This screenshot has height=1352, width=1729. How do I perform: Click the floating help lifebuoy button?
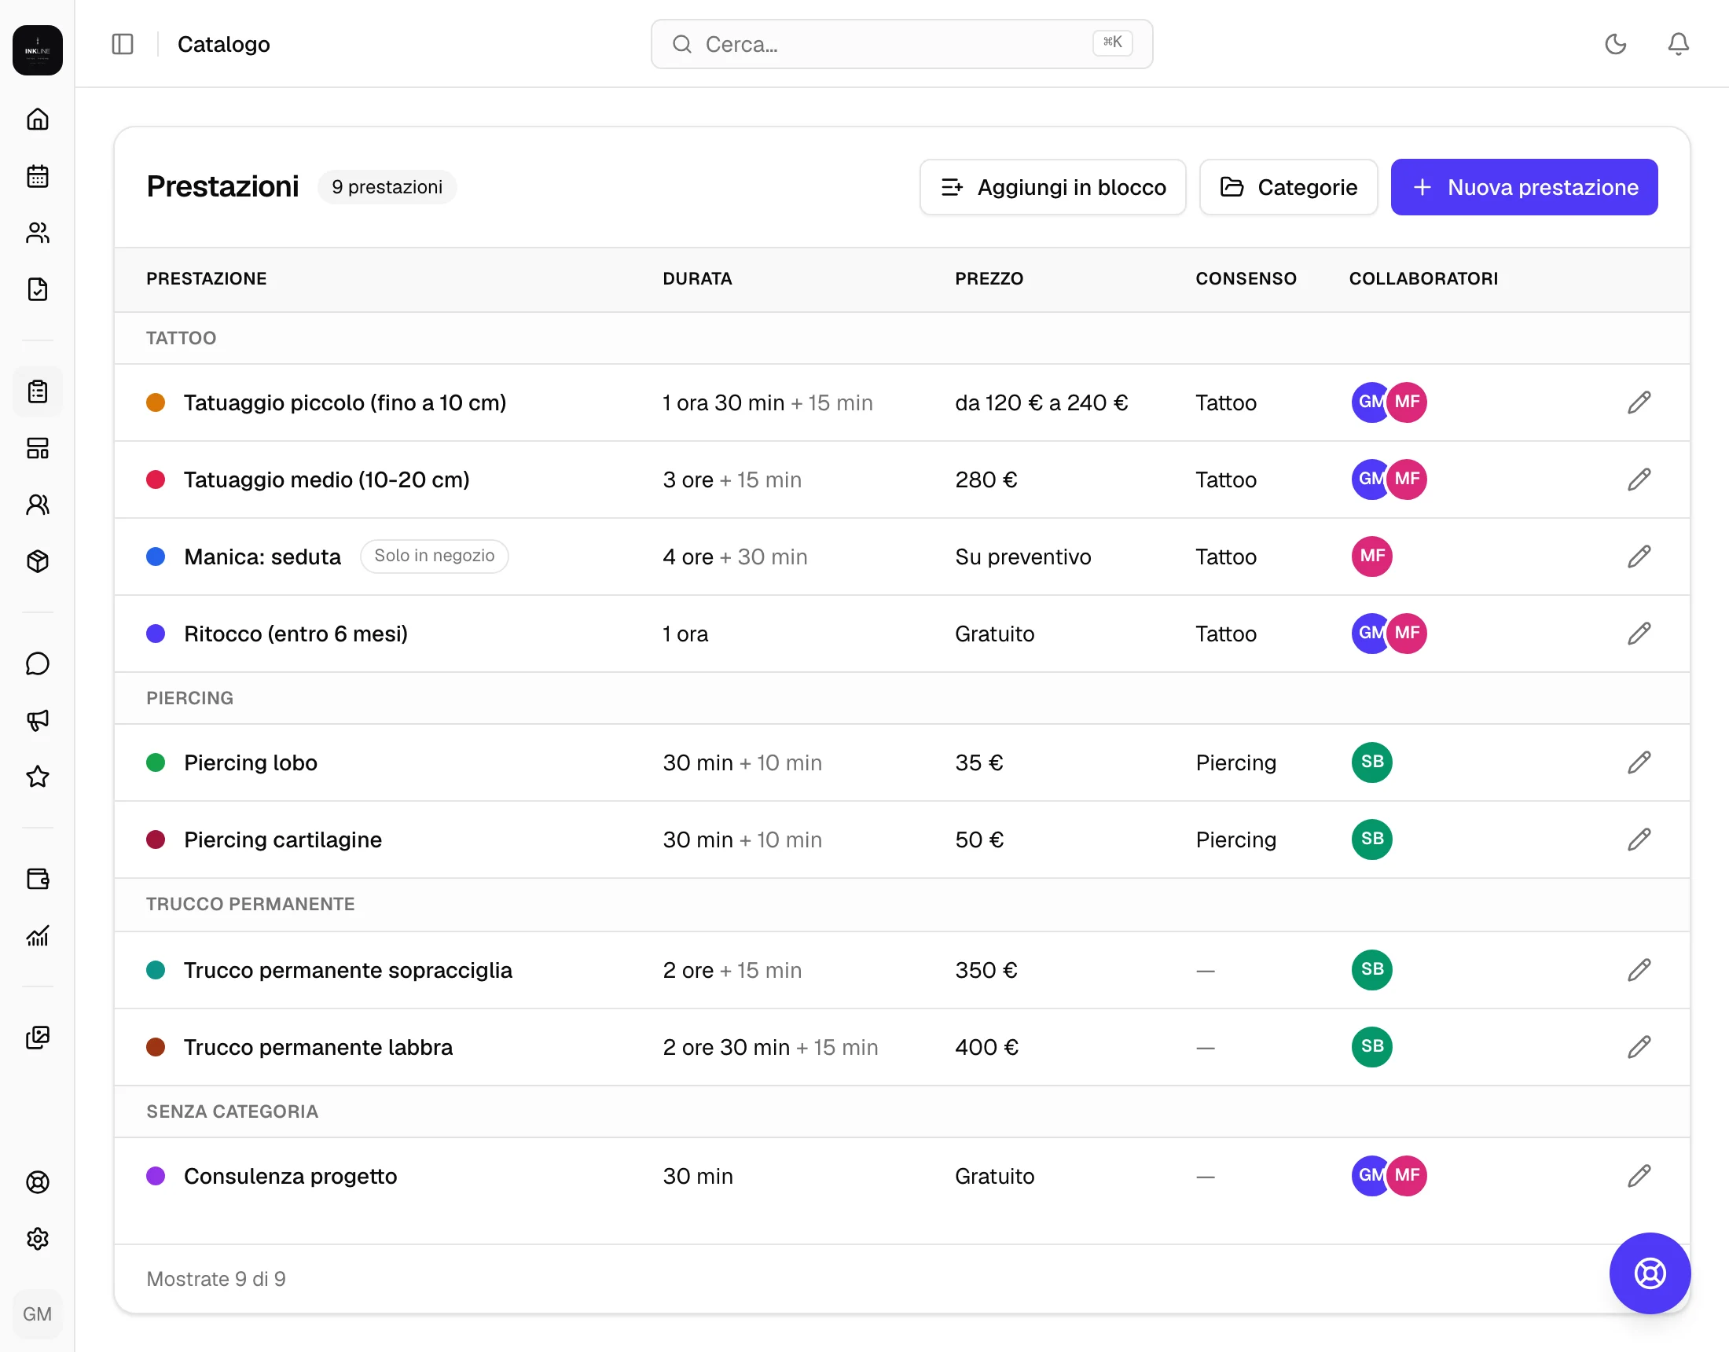tap(1650, 1273)
